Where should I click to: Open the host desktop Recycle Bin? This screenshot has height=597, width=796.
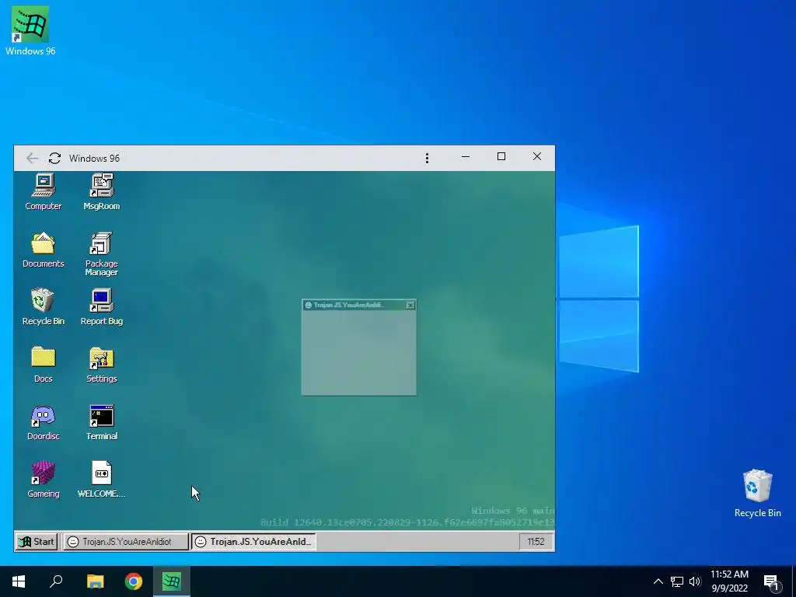click(x=757, y=493)
